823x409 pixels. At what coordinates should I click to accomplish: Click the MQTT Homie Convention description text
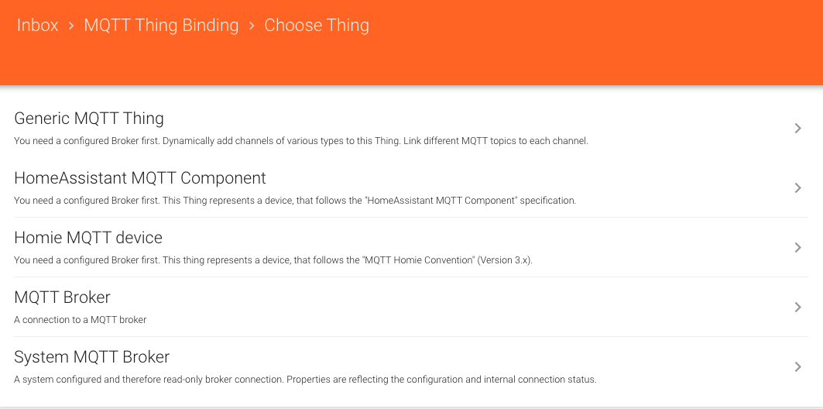(x=273, y=260)
